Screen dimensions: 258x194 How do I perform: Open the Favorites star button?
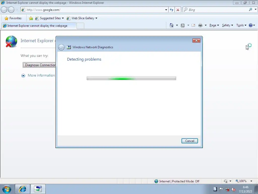(x=13, y=18)
